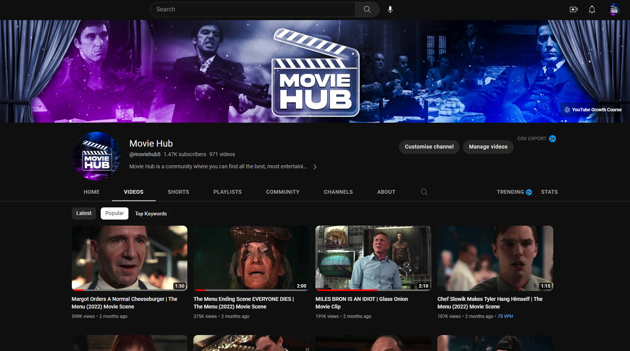630x351 pixels.
Task: Click the 187K views text
Action: tap(449, 316)
